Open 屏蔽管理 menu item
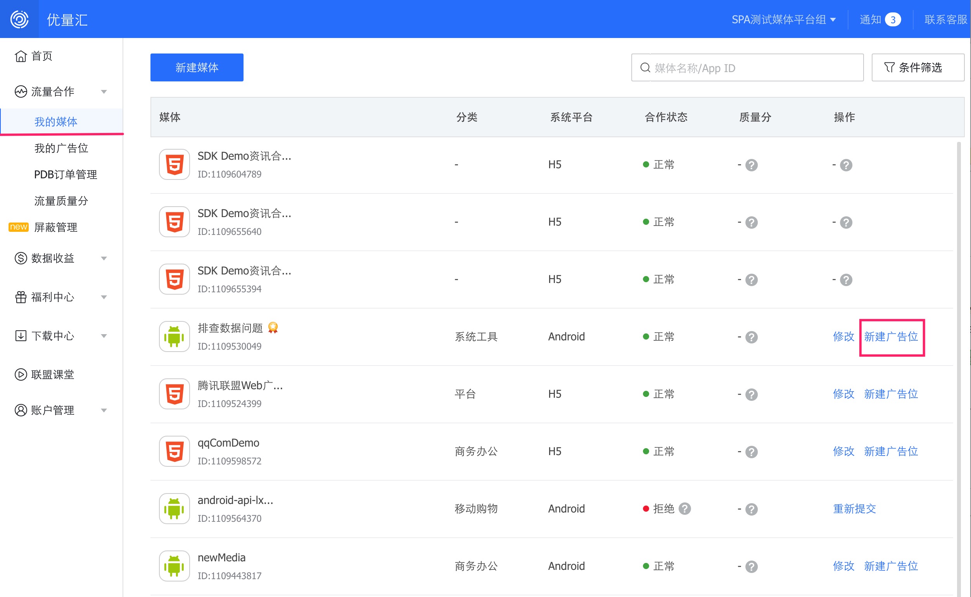The height and width of the screenshot is (597, 971). point(56,227)
